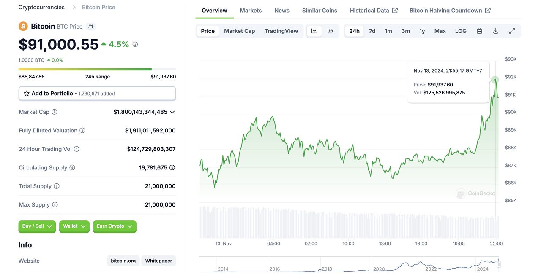Switch chart to Price mode
Screen dimensions: 541x274
pyautogui.click(x=208, y=31)
